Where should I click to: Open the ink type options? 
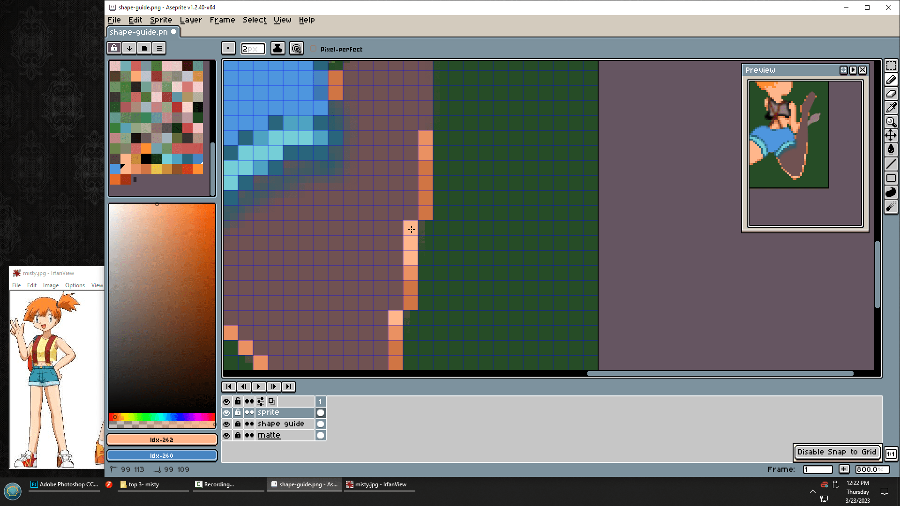pos(277,48)
